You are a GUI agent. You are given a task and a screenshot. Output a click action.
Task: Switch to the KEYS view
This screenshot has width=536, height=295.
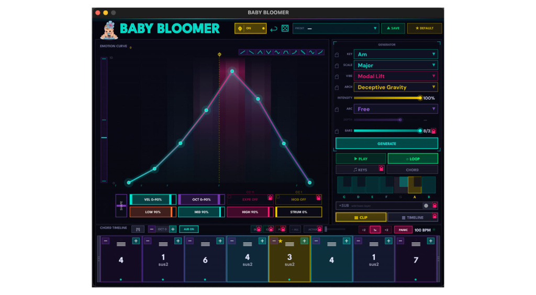(x=360, y=170)
